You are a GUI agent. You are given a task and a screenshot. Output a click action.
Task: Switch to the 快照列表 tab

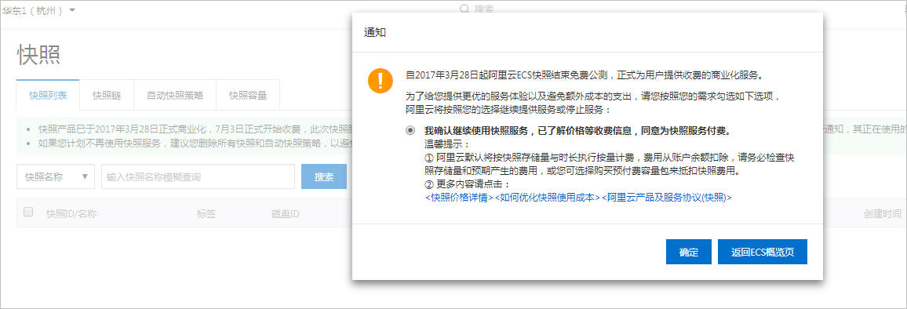pyautogui.click(x=48, y=95)
